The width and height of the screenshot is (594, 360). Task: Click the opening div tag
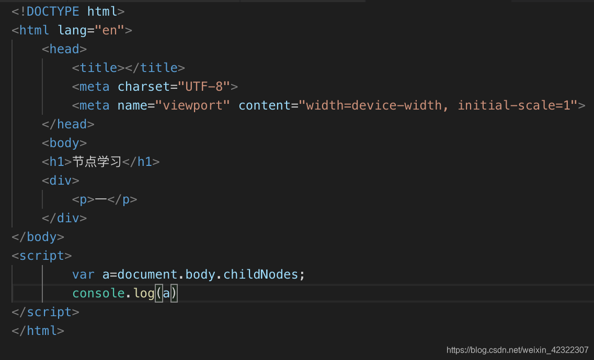(61, 180)
